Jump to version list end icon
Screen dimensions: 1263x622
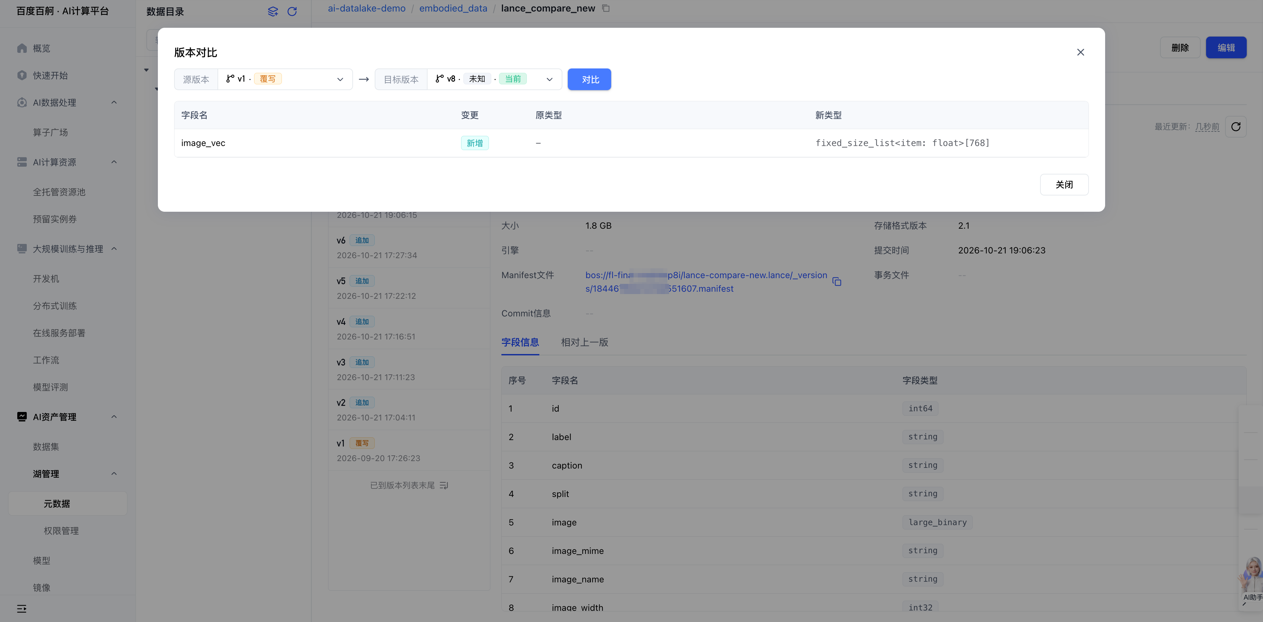click(444, 485)
